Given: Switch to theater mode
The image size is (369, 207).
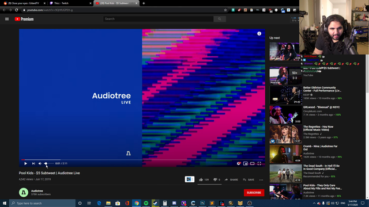Looking at the screenshot, I should pos(253,163).
